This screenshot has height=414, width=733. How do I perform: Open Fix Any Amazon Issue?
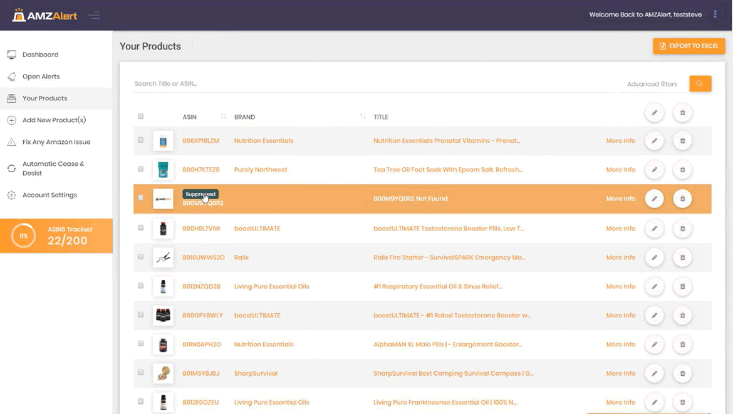(56, 142)
